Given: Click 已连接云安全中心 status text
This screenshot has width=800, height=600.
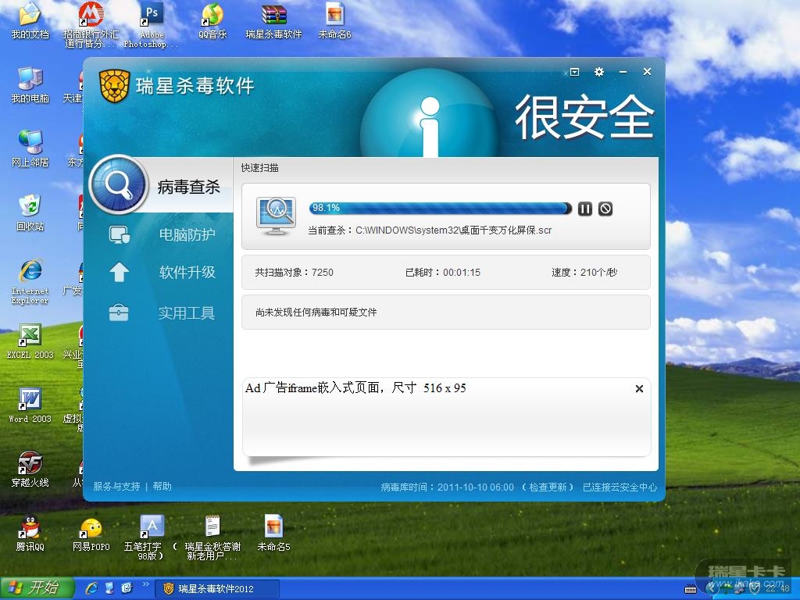Looking at the screenshot, I should pos(620,487).
